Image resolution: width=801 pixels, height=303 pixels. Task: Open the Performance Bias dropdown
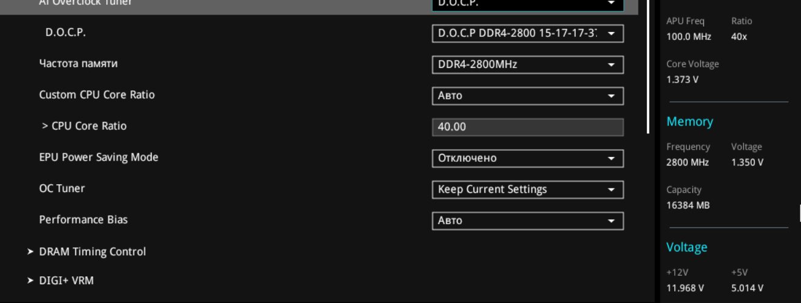[x=527, y=221]
